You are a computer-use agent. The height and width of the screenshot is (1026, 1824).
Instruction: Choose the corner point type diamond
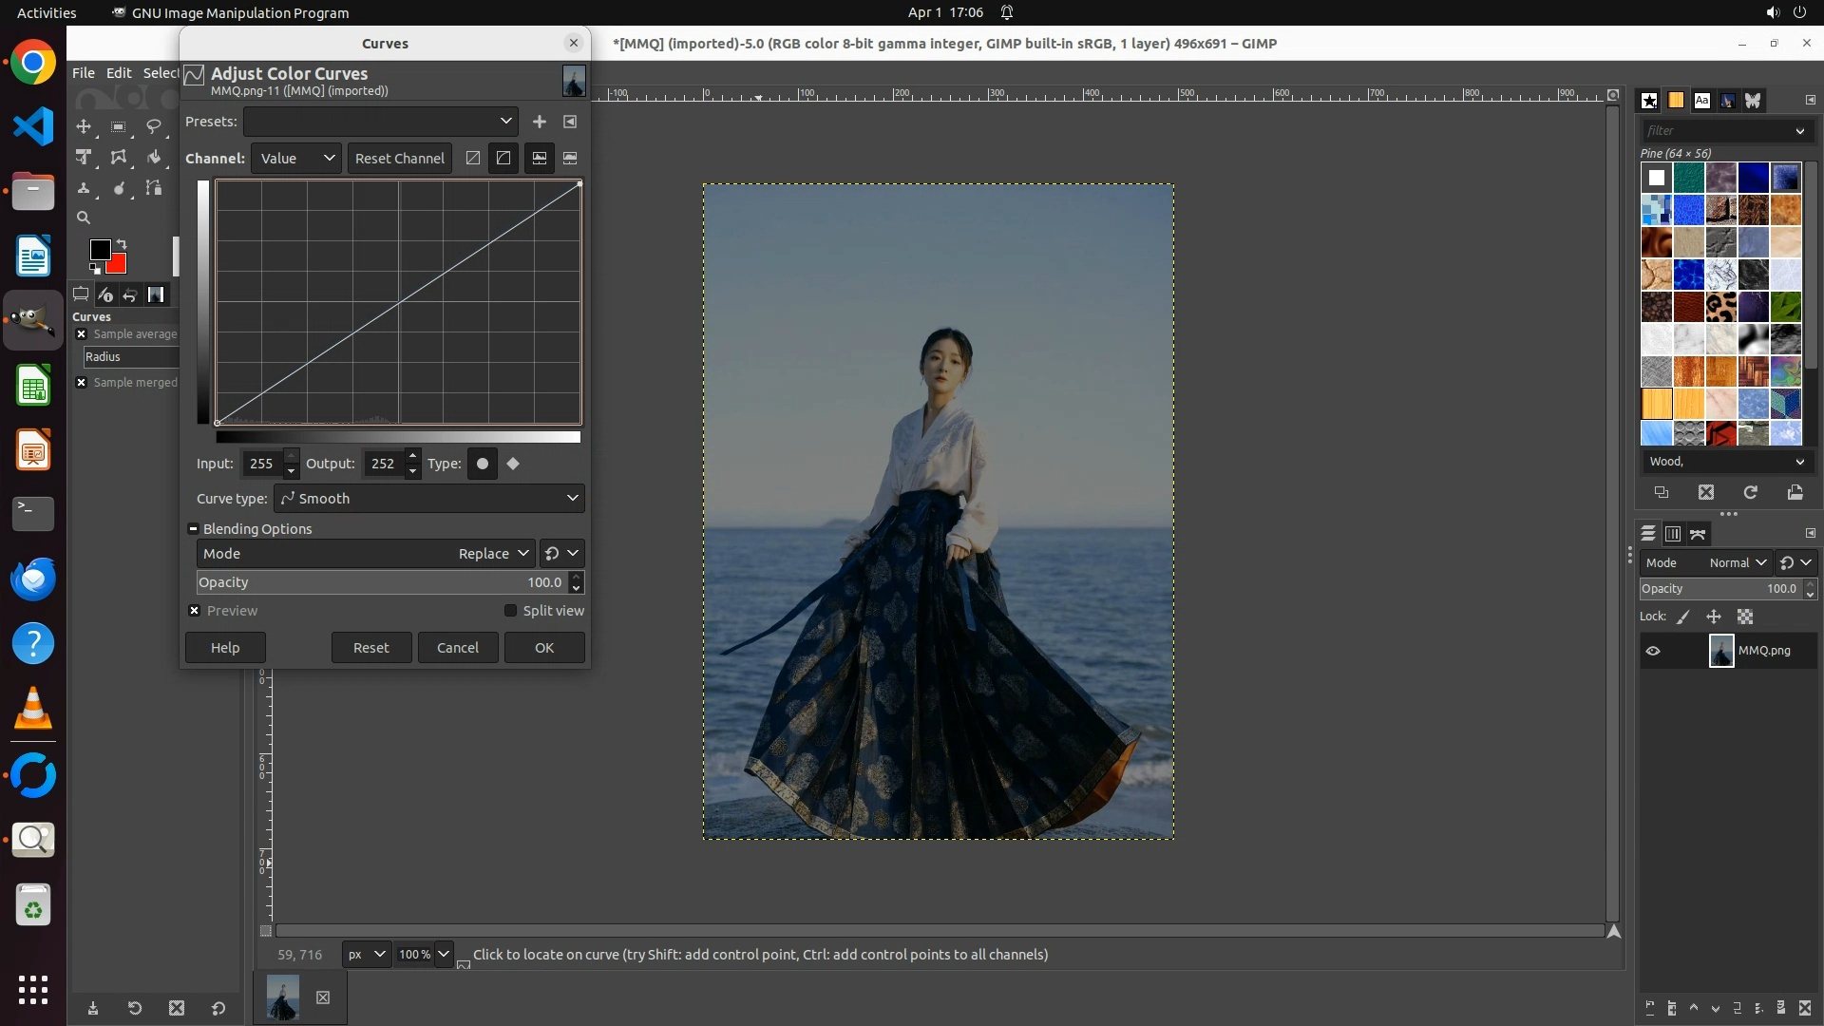tap(513, 464)
